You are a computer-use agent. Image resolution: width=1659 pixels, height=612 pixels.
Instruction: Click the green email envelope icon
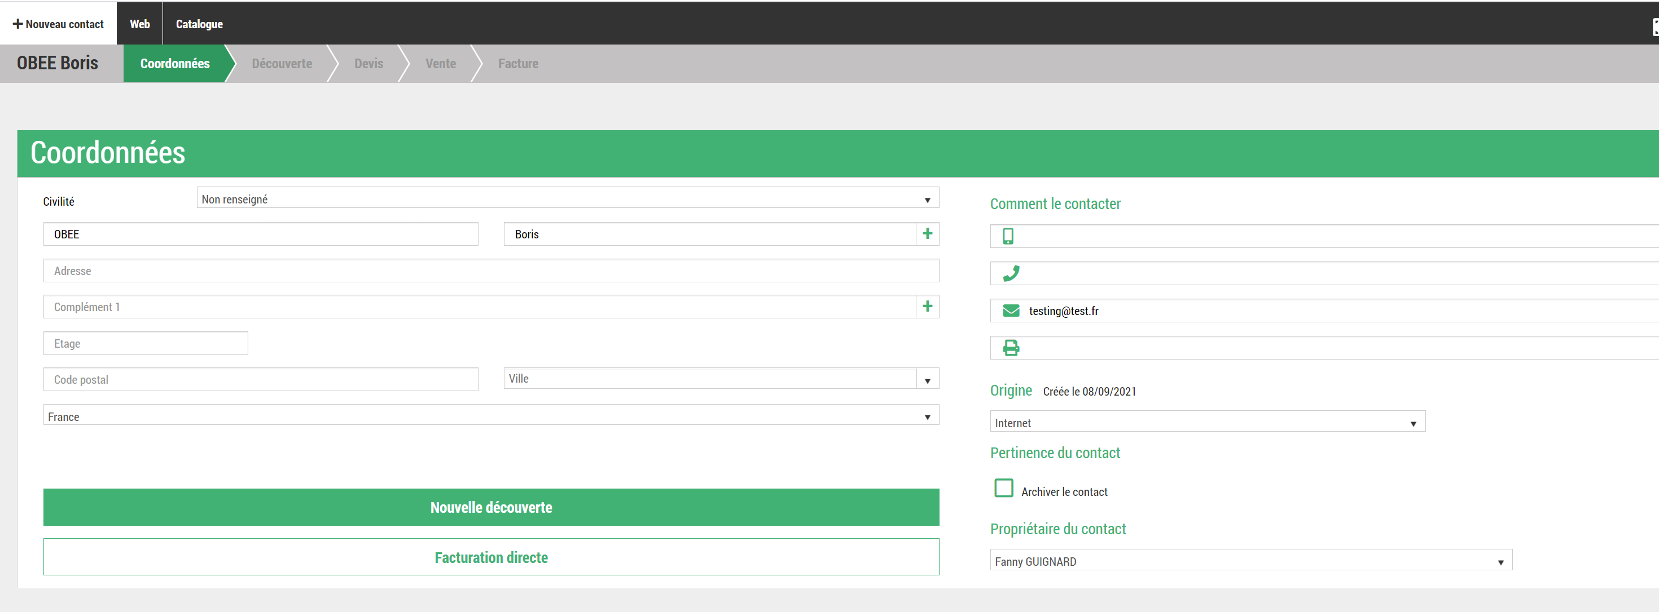tap(1011, 311)
